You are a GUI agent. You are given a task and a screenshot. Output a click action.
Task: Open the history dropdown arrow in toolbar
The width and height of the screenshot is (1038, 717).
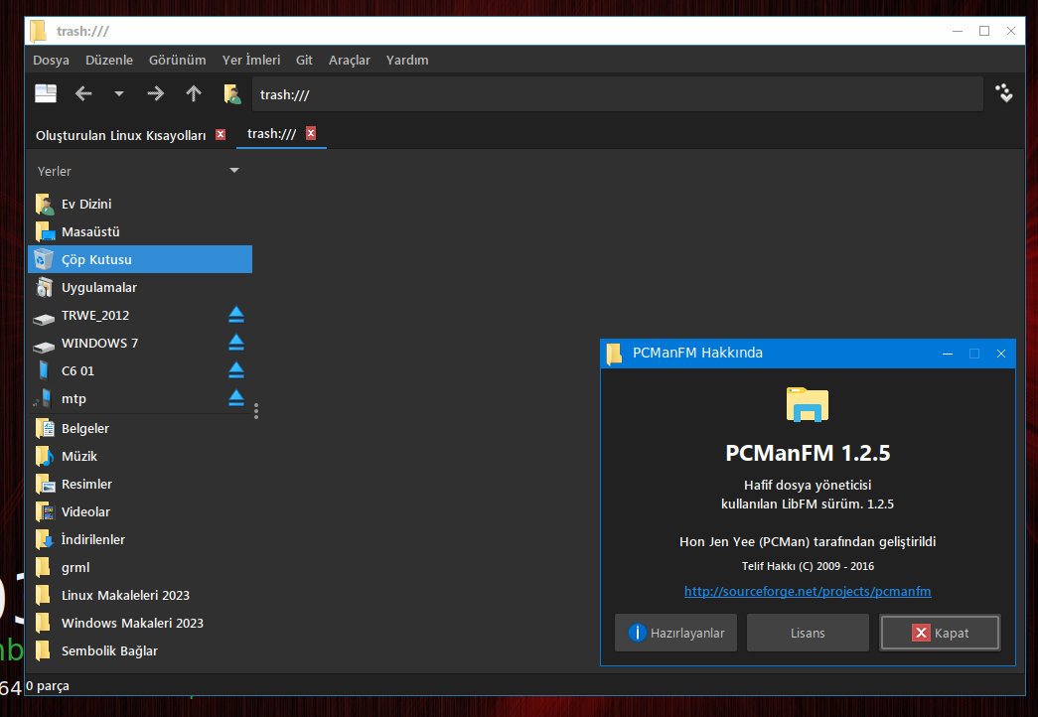(119, 94)
